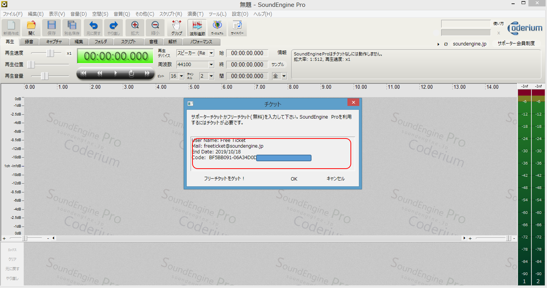Open the 音質(Q) menu
The height and width of the screenshot is (288, 547).
click(x=122, y=14)
